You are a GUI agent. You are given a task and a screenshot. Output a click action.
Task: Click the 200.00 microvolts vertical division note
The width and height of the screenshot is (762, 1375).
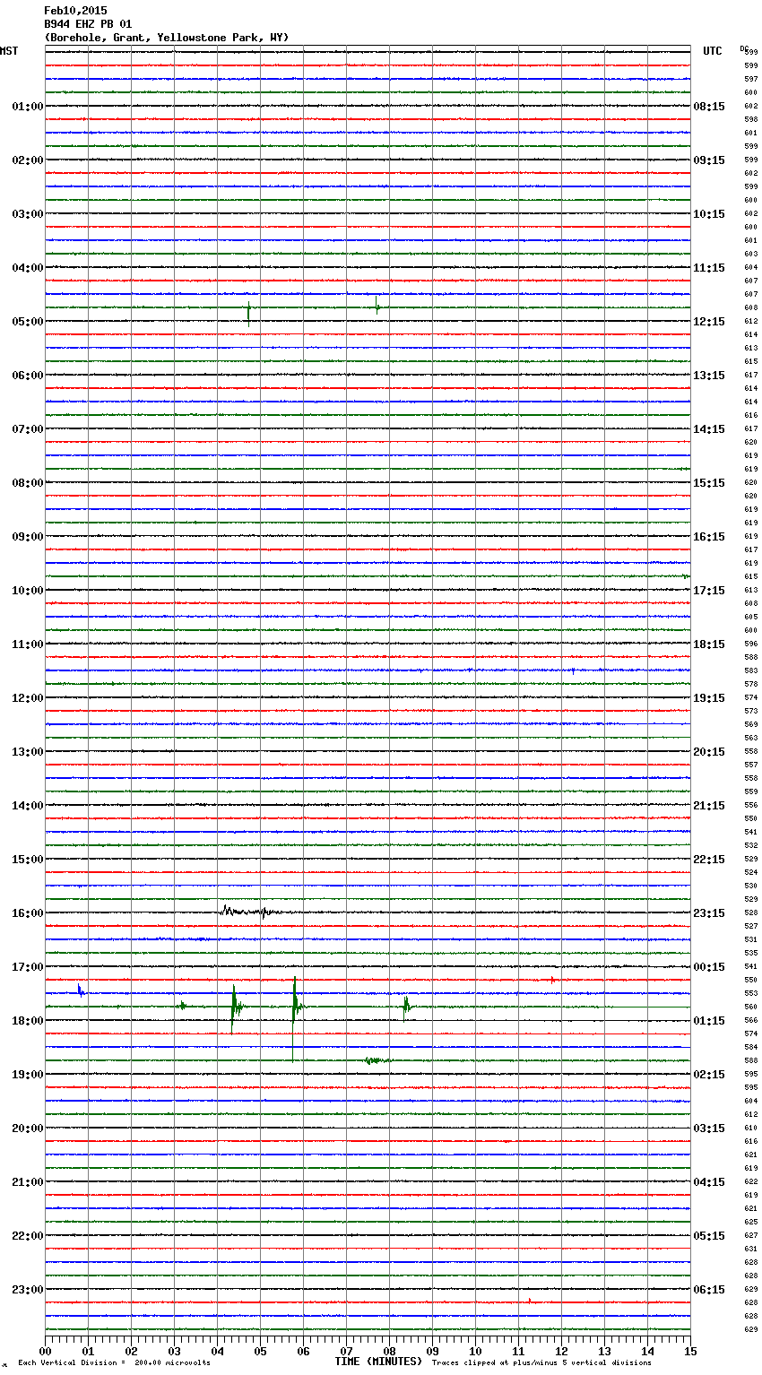pos(115,1363)
